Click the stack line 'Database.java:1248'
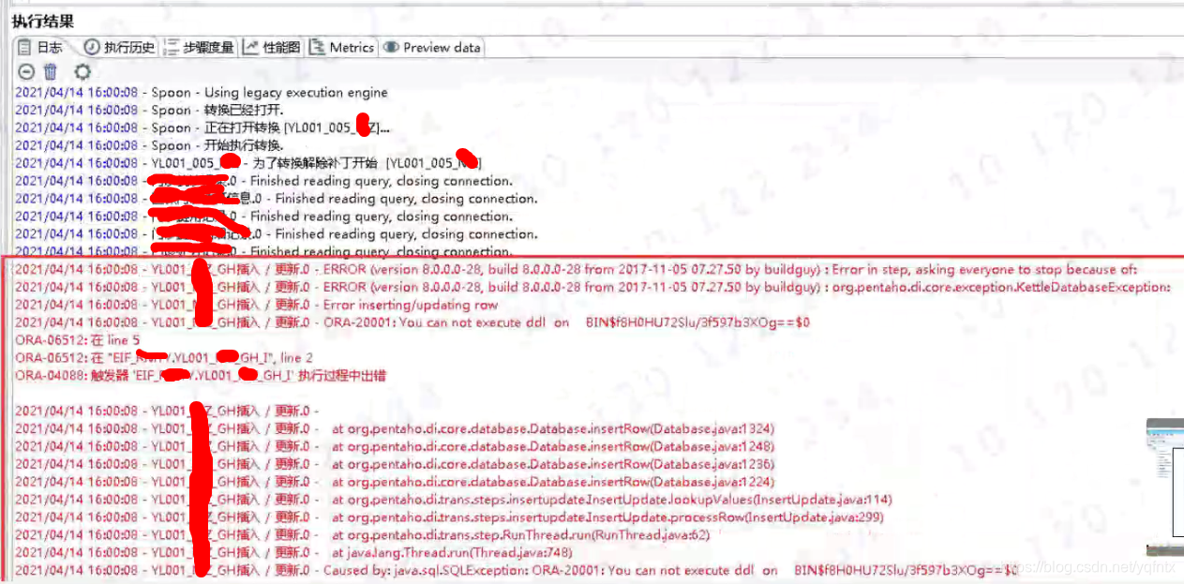 click(395, 446)
